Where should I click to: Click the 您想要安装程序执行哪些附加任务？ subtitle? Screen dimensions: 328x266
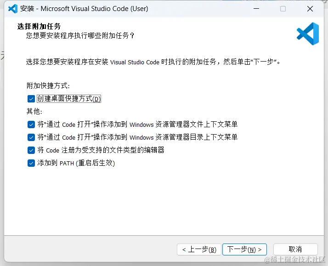click(80, 35)
